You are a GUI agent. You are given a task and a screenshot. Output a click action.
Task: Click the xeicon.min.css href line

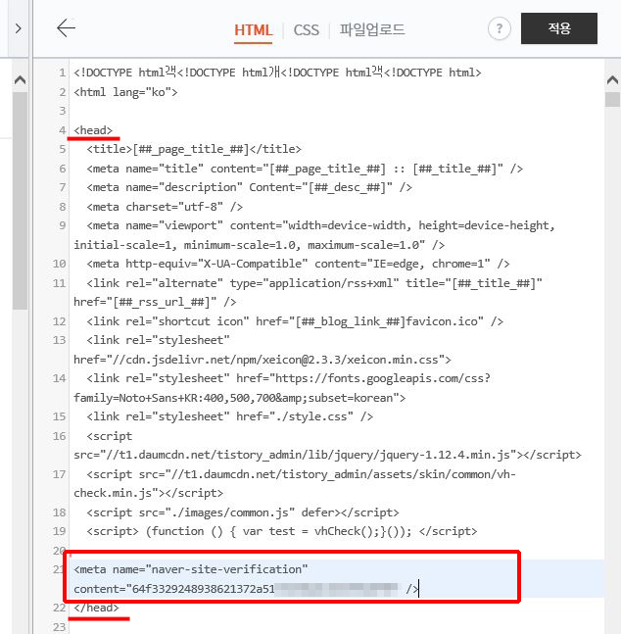tap(262, 360)
